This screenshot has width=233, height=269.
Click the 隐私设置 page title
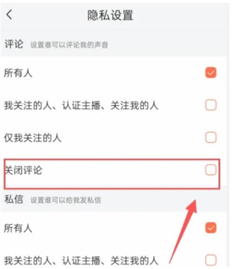click(110, 15)
